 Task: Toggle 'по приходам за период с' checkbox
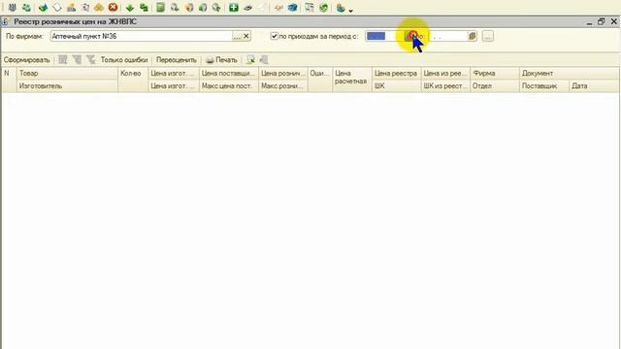274,36
